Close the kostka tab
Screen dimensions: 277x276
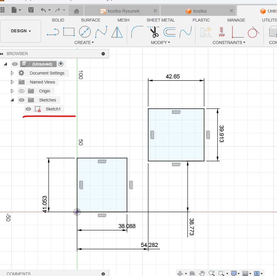(231, 11)
